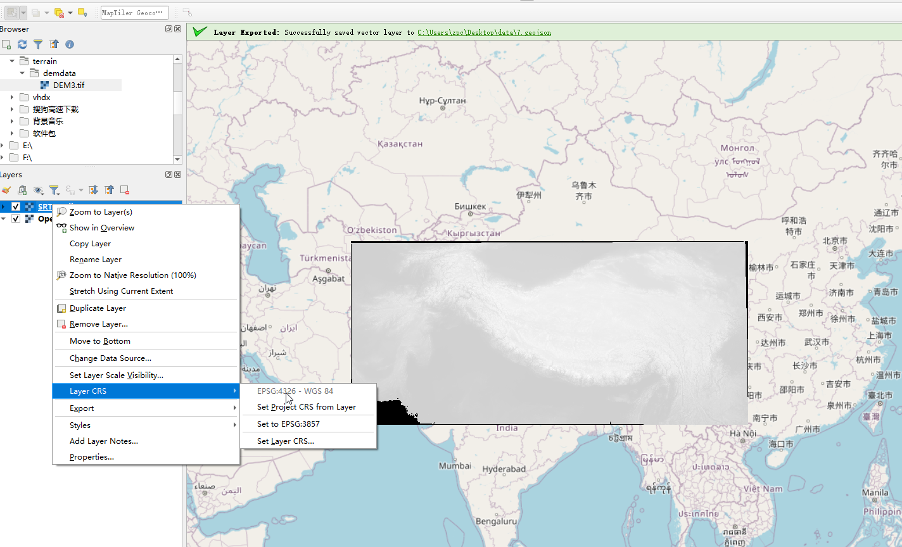The image size is (902, 547).
Task: Close the Browser panel
Action: pos(178,29)
